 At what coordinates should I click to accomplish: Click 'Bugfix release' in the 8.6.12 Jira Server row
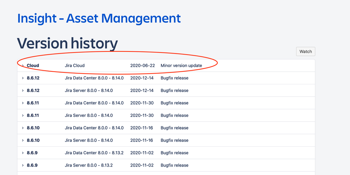pos(174,91)
